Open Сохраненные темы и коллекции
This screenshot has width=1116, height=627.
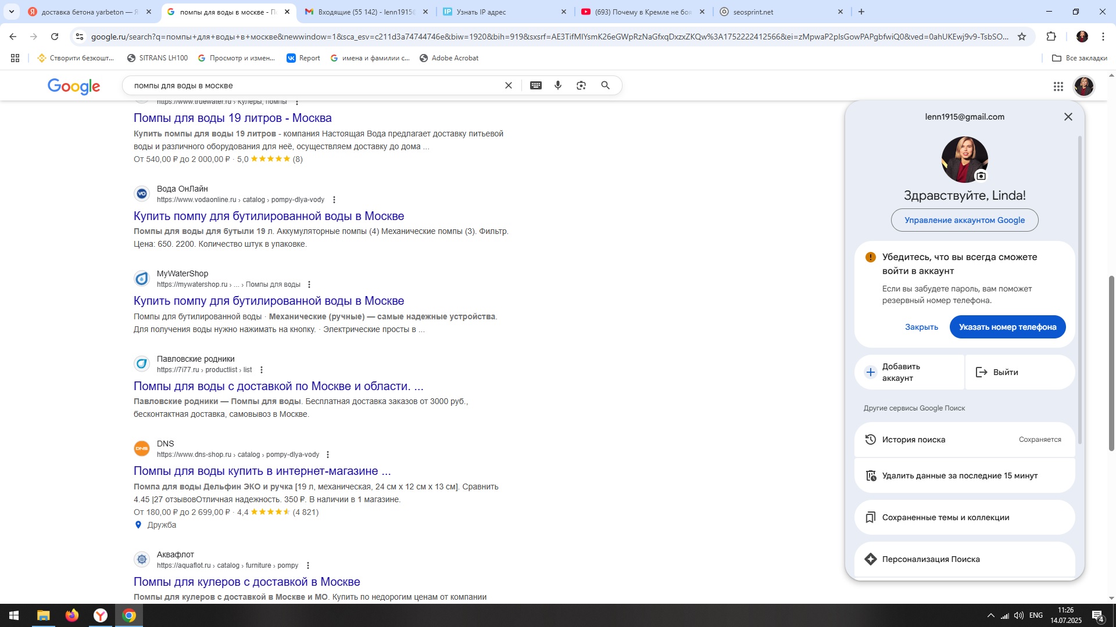[964, 517]
